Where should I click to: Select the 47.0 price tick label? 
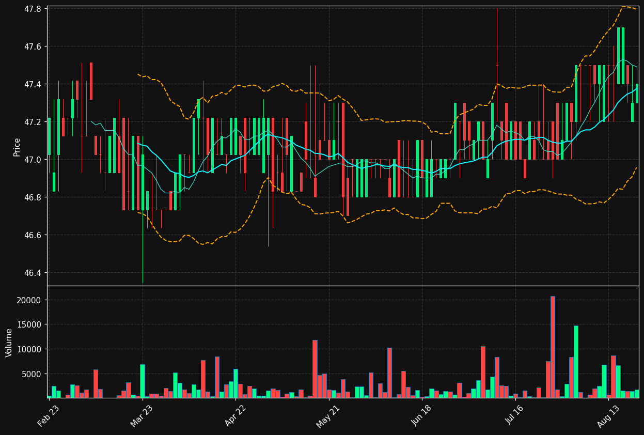click(33, 160)
